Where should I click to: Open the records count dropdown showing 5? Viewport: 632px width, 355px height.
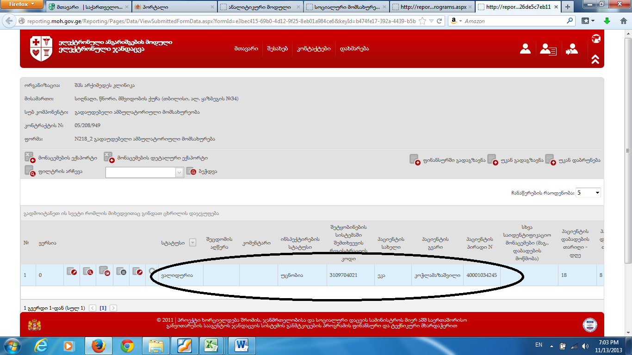point(588,193)
